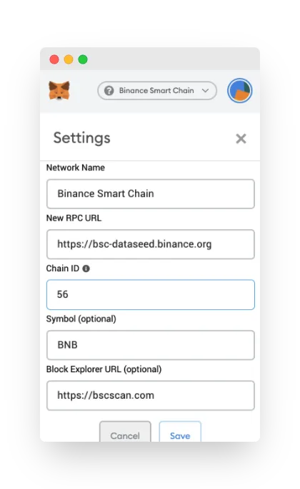This screenshot has width=300, height=489.
Task: Expand the network selector chevron
Action: 205,90
